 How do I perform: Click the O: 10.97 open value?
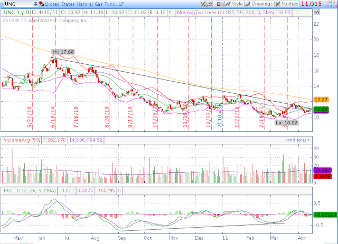pos(71,13)
